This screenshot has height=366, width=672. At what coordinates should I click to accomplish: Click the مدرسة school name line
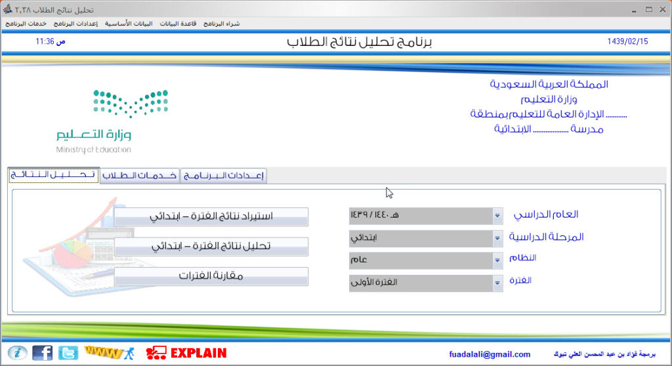(x=549, y=129)
